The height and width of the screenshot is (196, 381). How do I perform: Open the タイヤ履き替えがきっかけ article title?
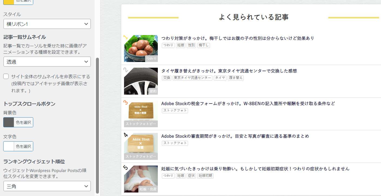[x=229, y=71]
